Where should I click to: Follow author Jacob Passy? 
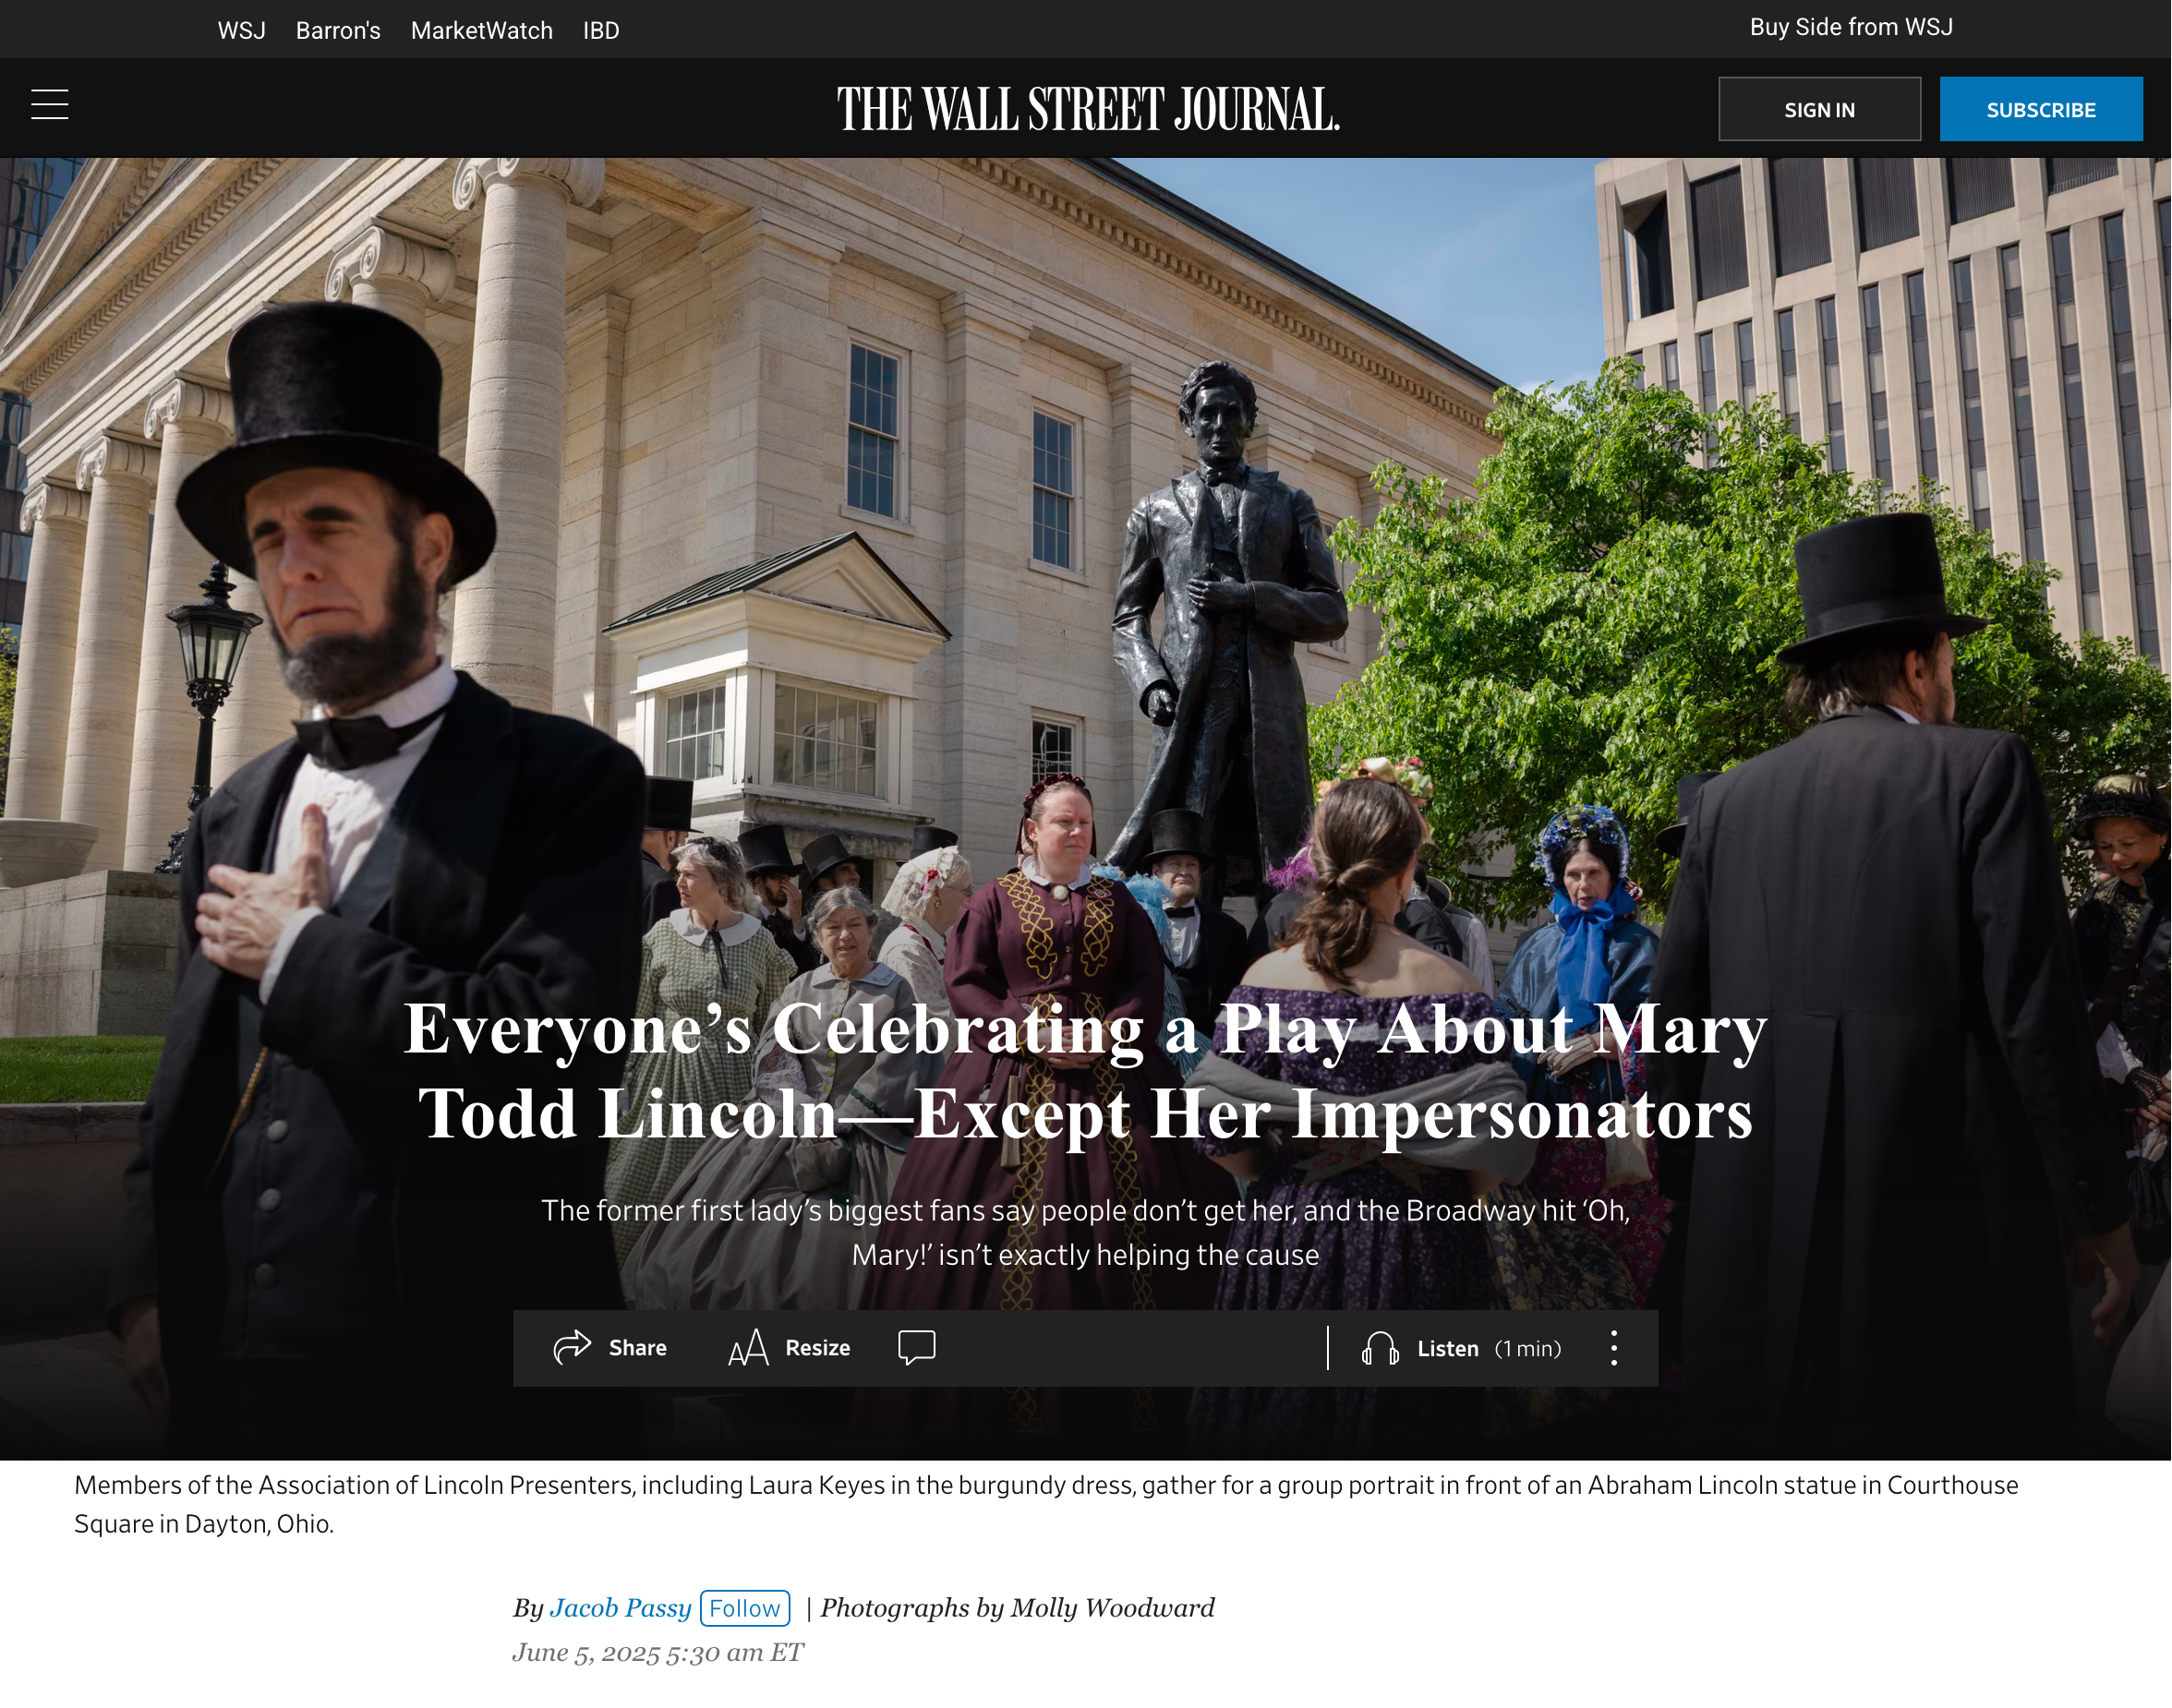[745, 1608]
